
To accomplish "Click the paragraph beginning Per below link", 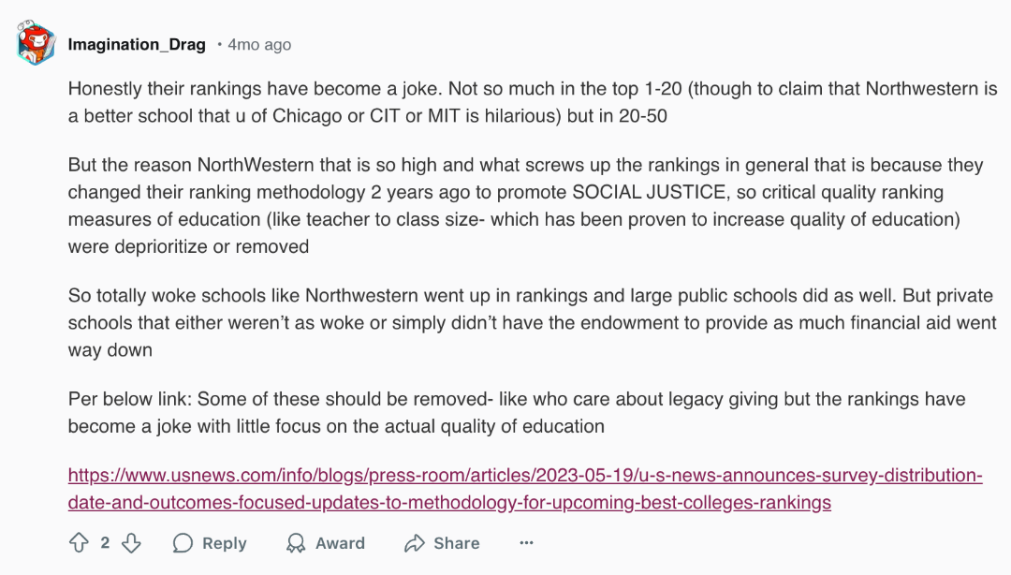I will (x=517, y=412).
